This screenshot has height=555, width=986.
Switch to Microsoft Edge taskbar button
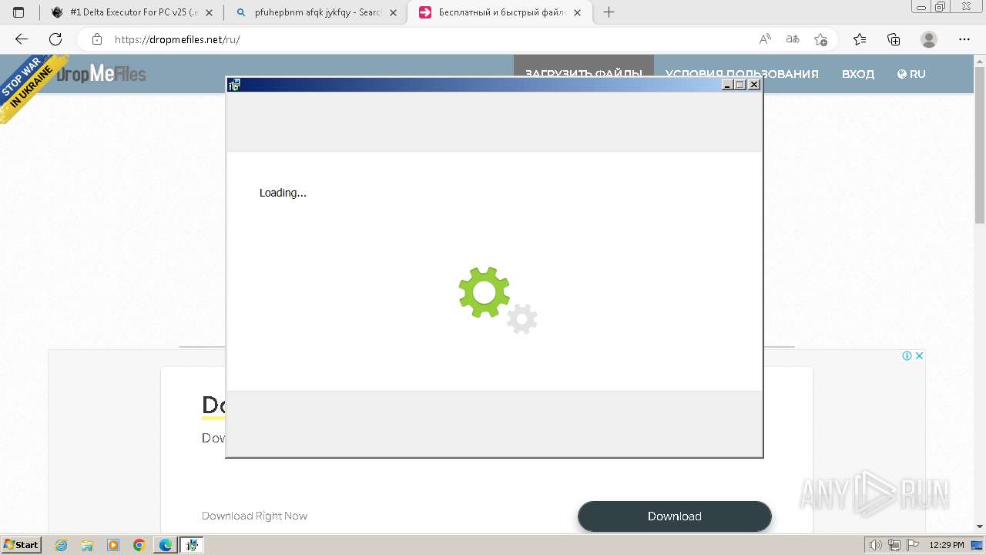click(x=166, y=545)
